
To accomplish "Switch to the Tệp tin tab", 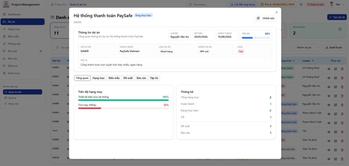I will point(154,78).
